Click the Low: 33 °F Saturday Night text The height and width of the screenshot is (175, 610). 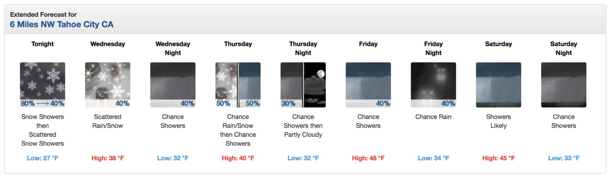[564, 158]
